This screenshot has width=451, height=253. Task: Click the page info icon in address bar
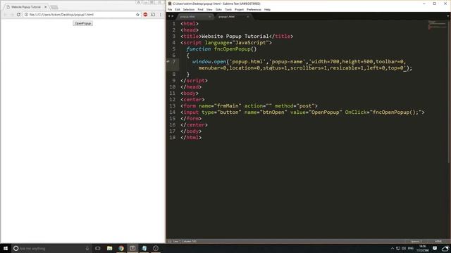coord(26,14)
